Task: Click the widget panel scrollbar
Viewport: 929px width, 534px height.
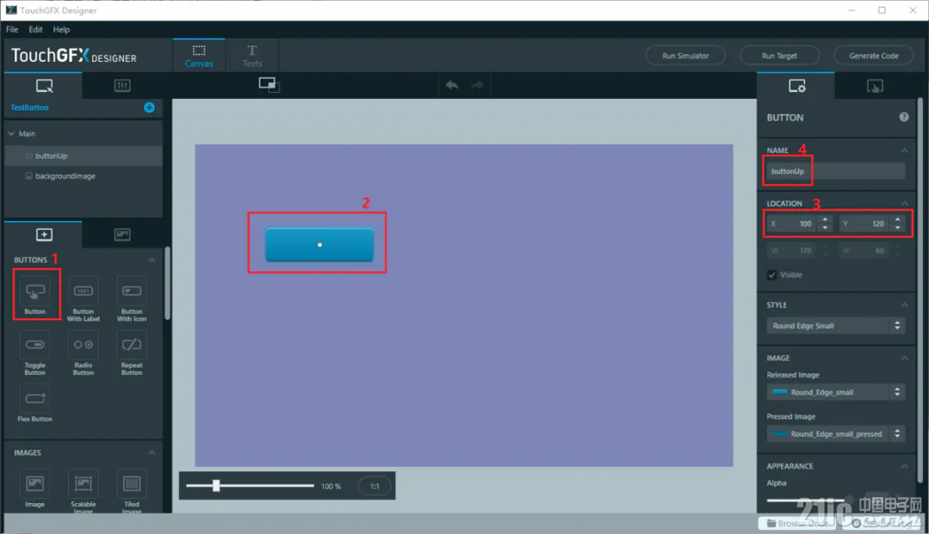Action: click(x=167, y=284)
